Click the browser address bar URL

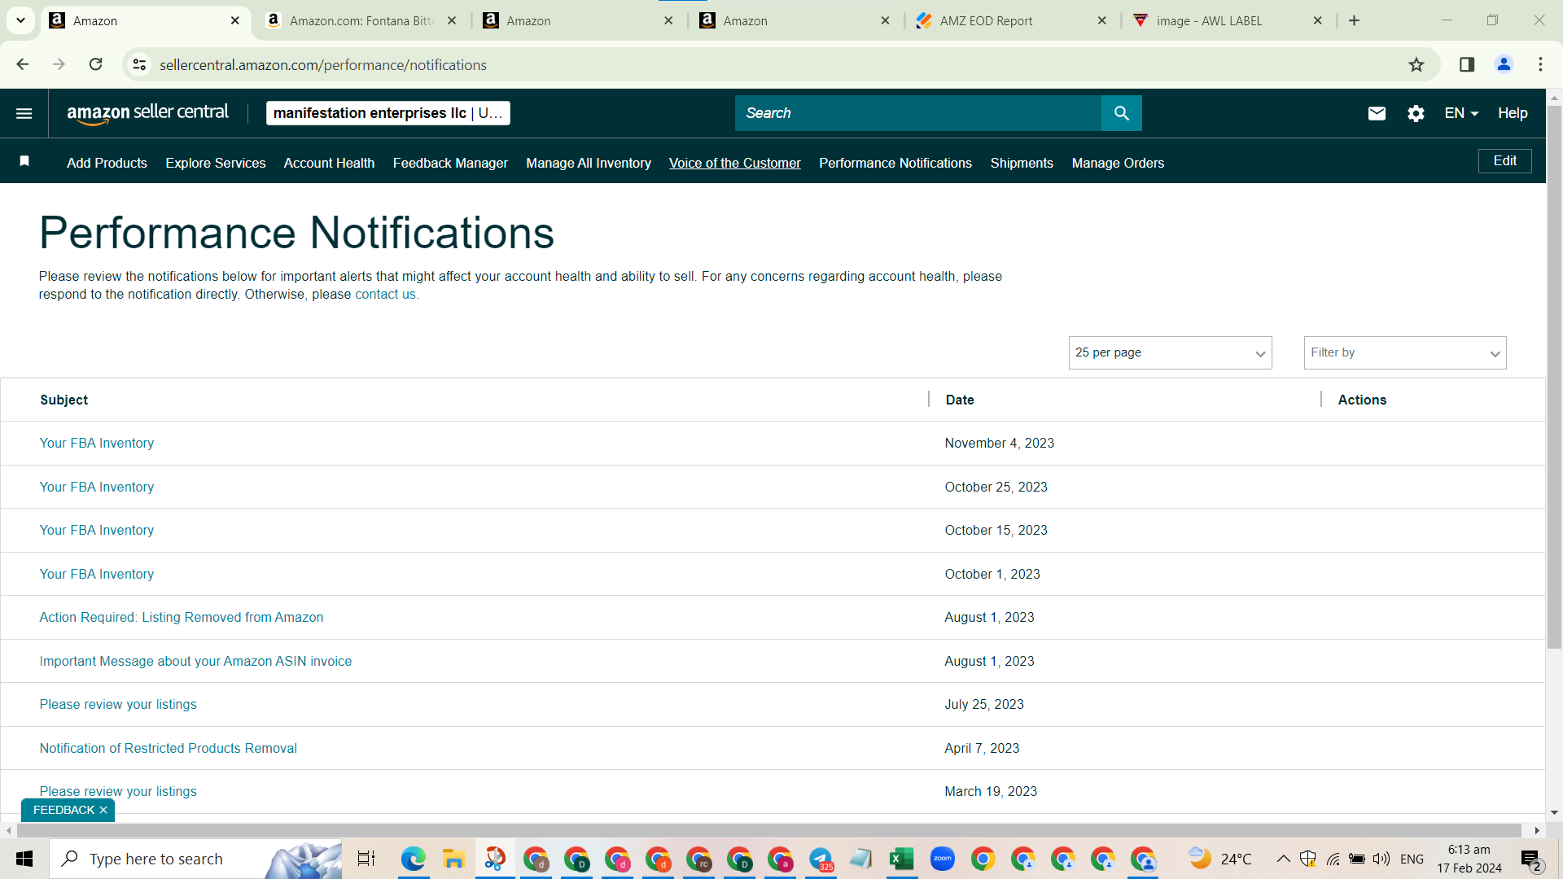[x=323, y=64]
